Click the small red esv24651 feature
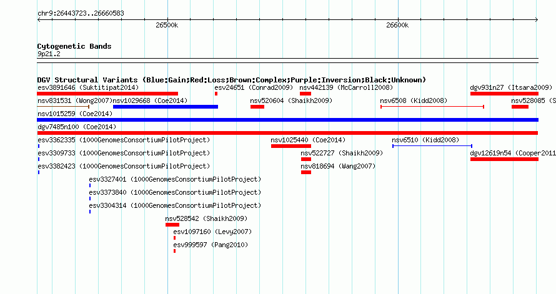This screenshot has height=294, width=556. [x=216, y=94]
